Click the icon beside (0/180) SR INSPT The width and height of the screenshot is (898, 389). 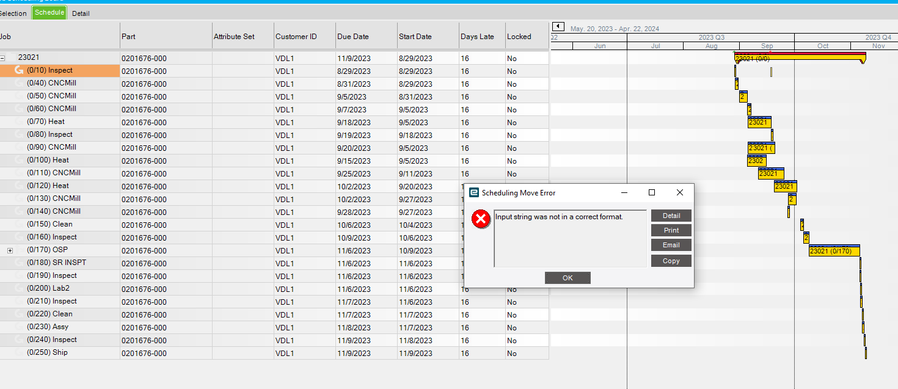[18, 263]
